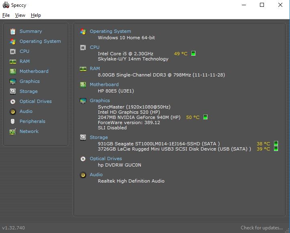Click the Peripherals mouse icon in sidebar
This screenshot has width=290, height=233.
tap(12, 121)
